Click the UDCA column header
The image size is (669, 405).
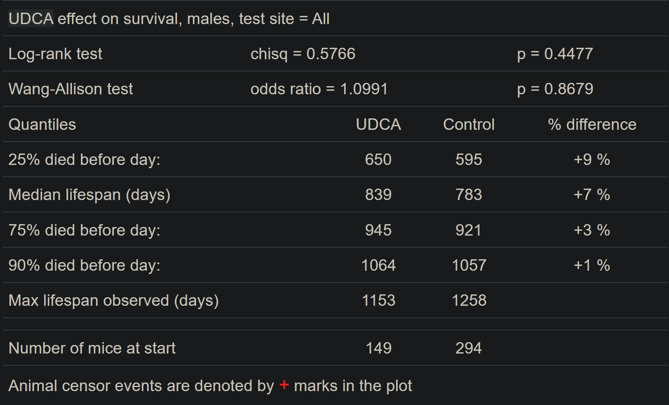(378, 125)
